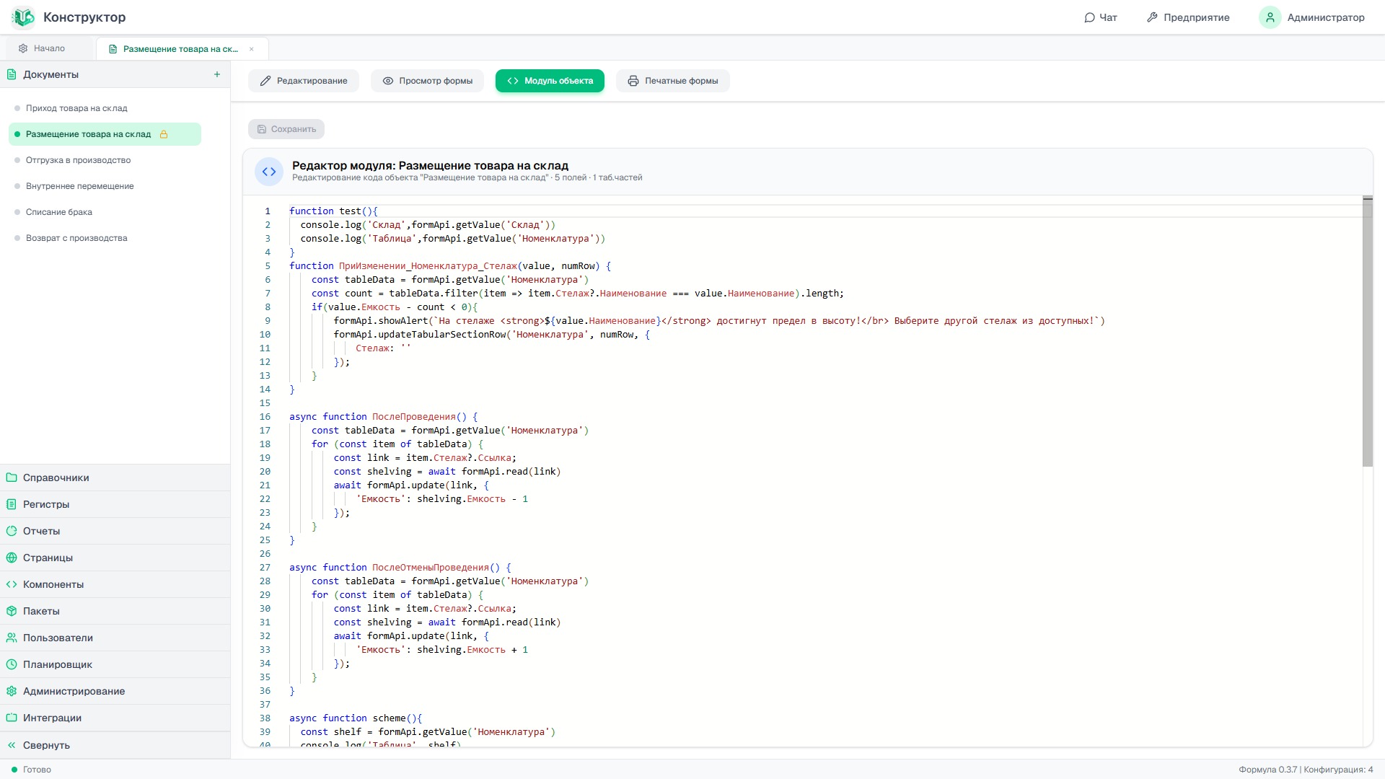The width and height of the screenshot is (1385, 779).
Task: Click the Регистры ledger icon
Action: [12, 504]
